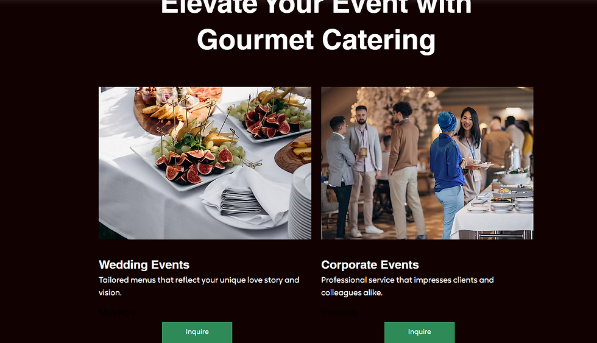The image size is (597, 343).
Task: Click the 'Gourmet Catering' headline text
Action: pyautogui.click(x=316, y=40)
